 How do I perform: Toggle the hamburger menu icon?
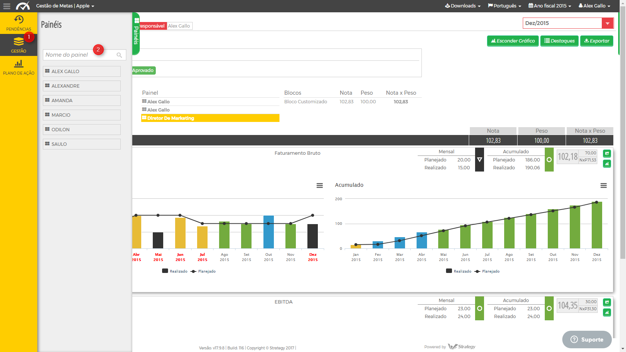7,6
